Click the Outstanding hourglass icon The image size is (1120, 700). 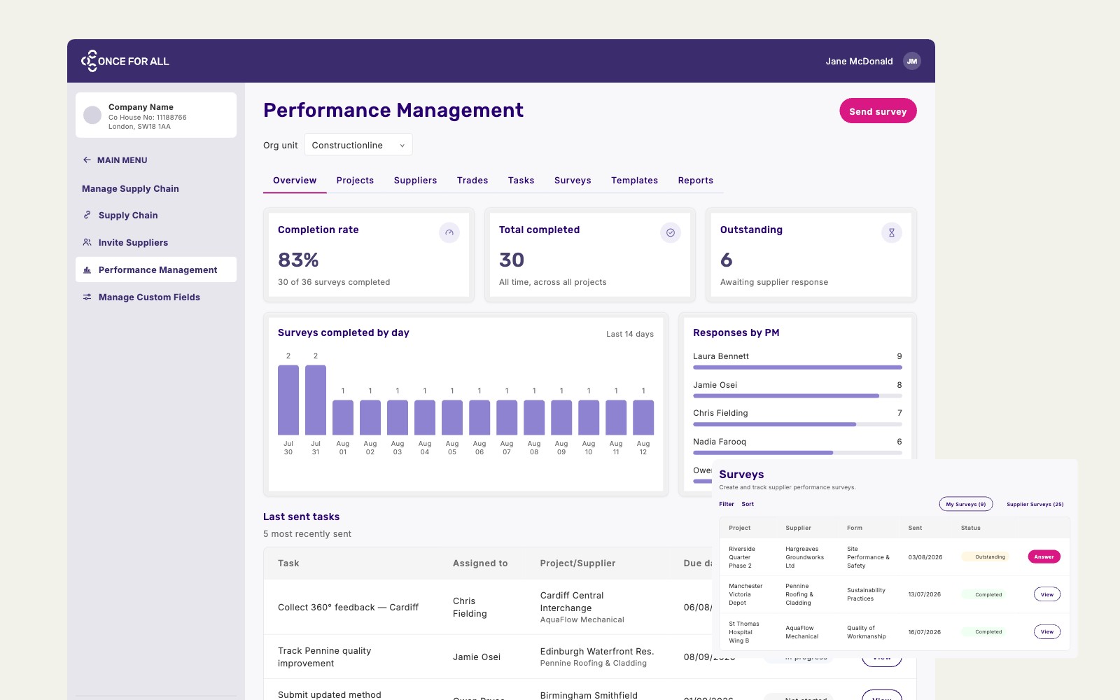tap(892, 232)
